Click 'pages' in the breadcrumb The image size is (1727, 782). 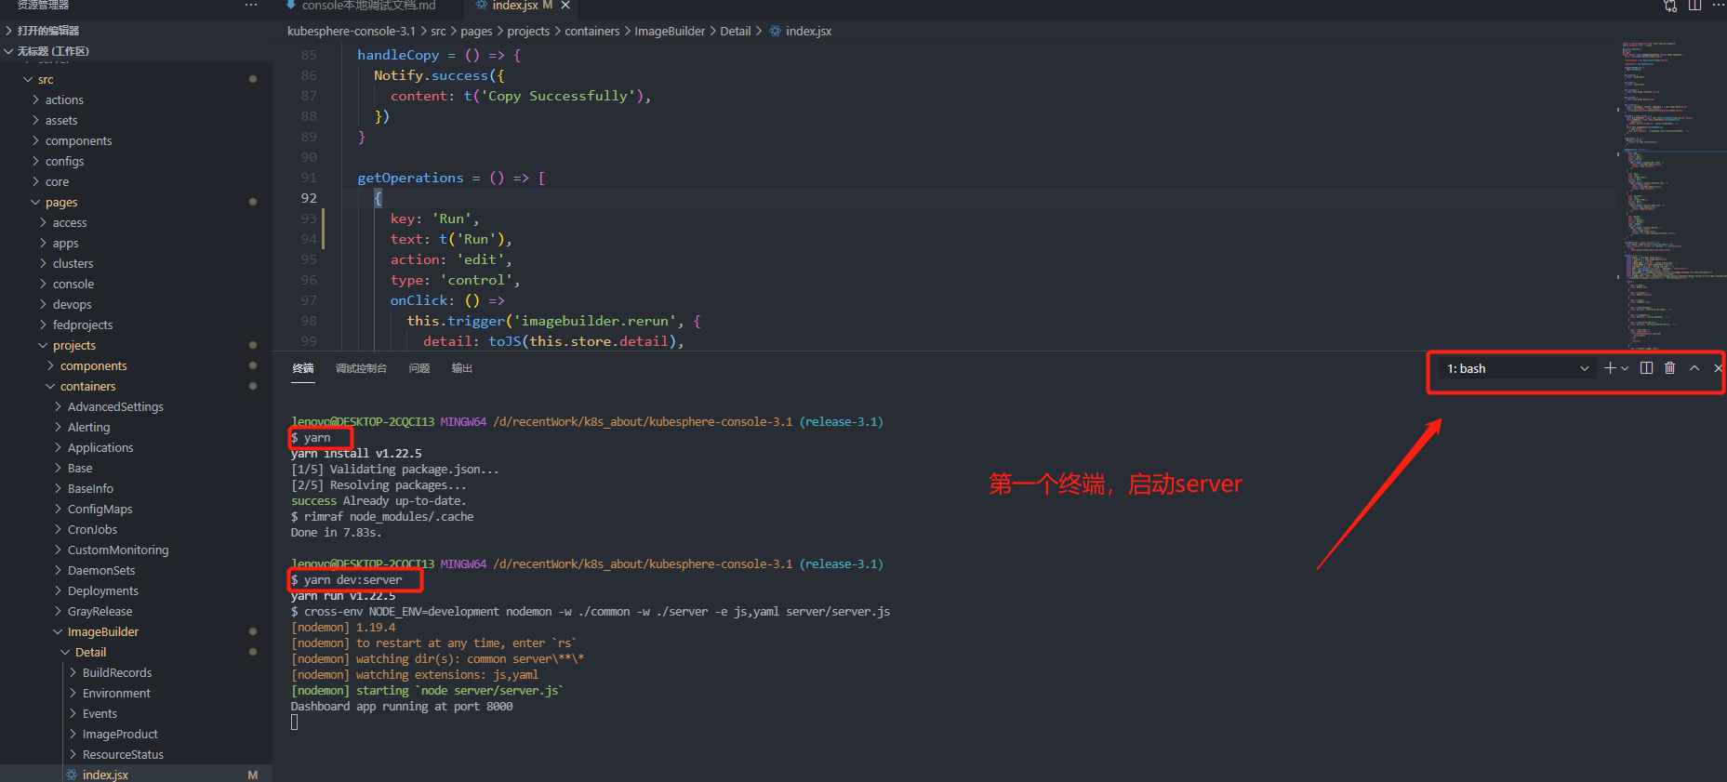coord(476,31)
